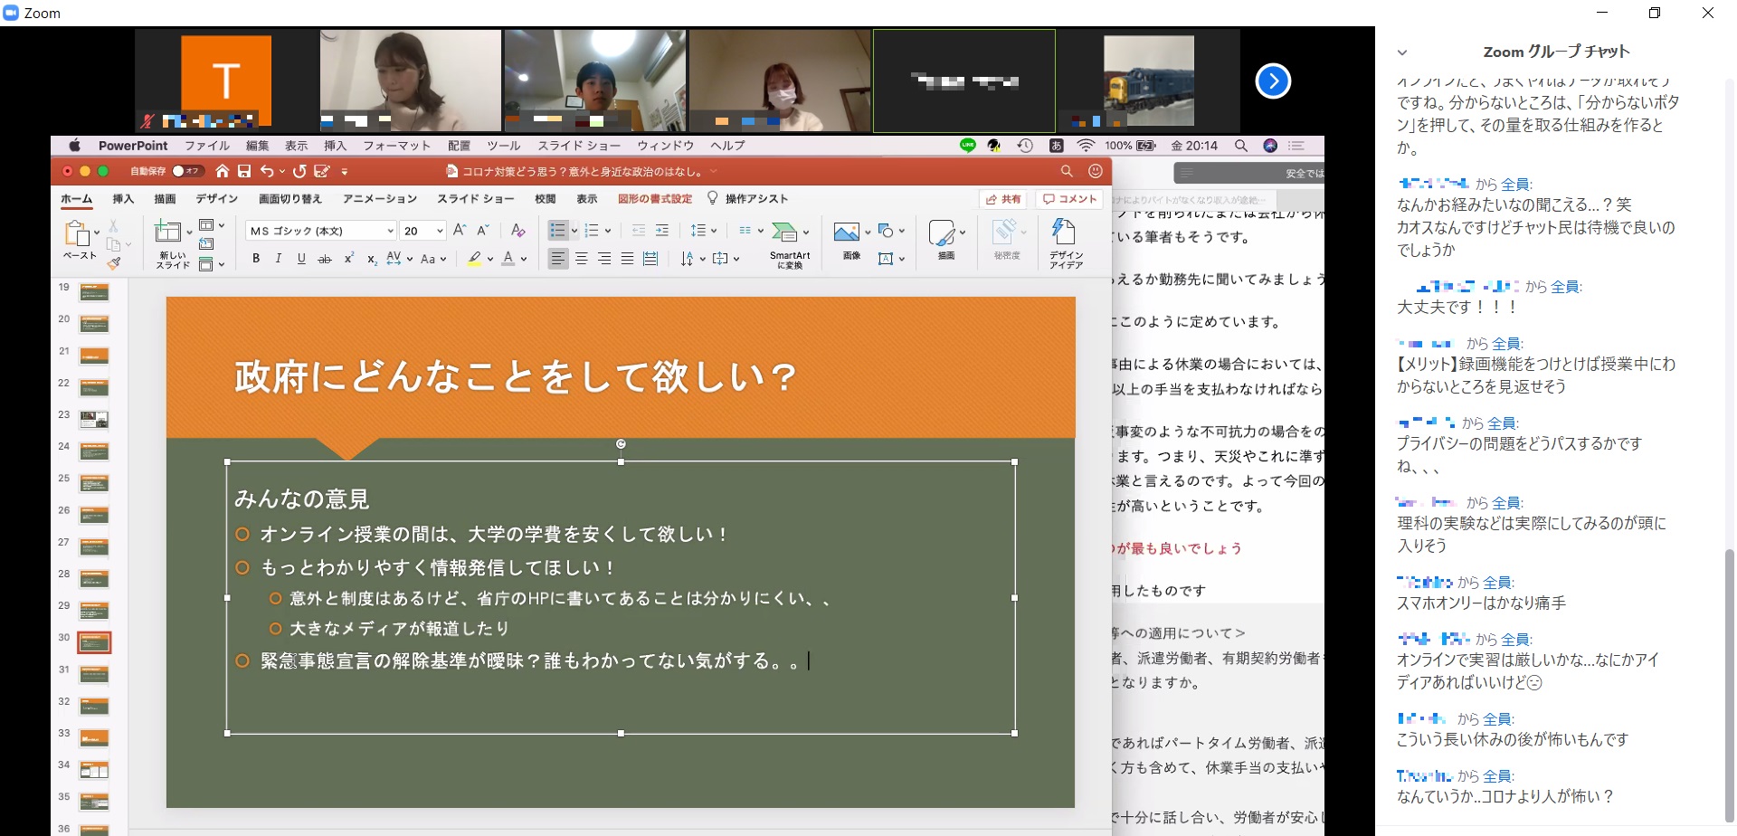
Task: Click the increase font size icon
Action: point(460,231)
